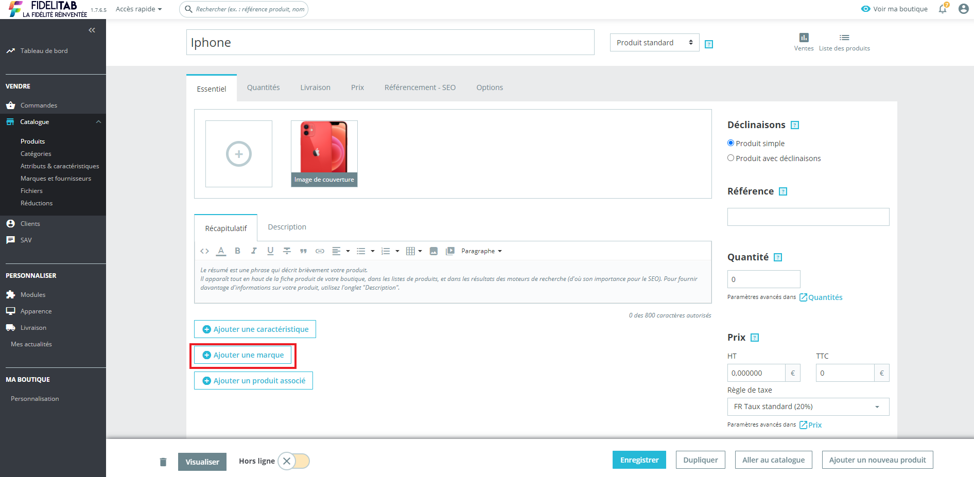Toggle underline formatting
This screenshot has width=974, height=477.
270,251
